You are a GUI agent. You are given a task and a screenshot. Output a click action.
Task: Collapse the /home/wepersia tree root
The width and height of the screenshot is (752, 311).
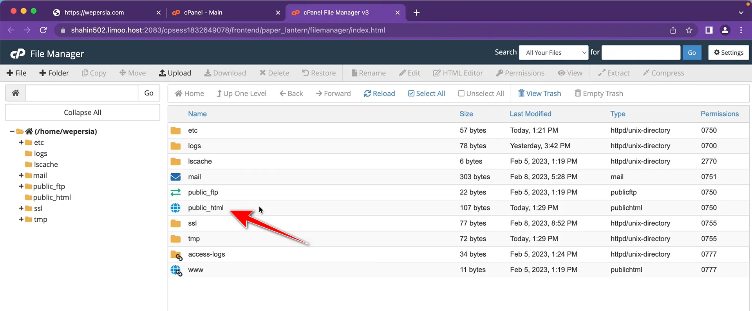(x=12, y=131)
